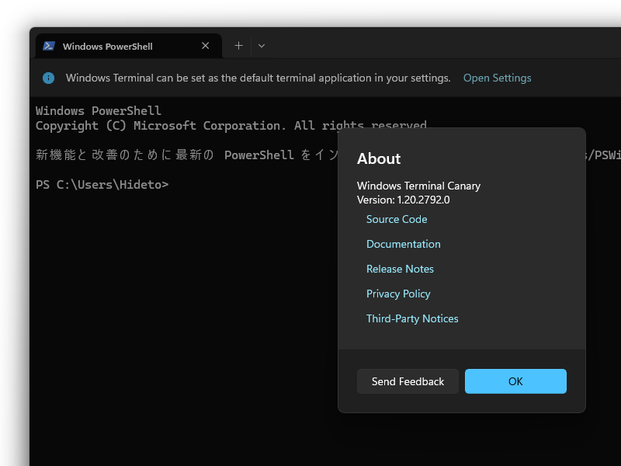
Task: Click the About dialog heading
Action: click(378, 158)
